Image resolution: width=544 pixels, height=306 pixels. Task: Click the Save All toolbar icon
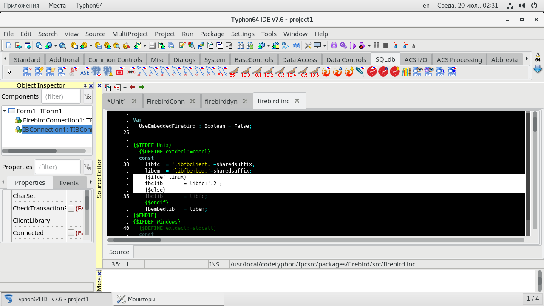(x=171, y=45)
